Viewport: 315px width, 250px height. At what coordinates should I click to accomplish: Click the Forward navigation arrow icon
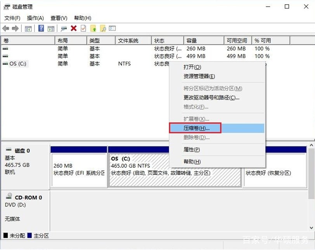point(16,28)
